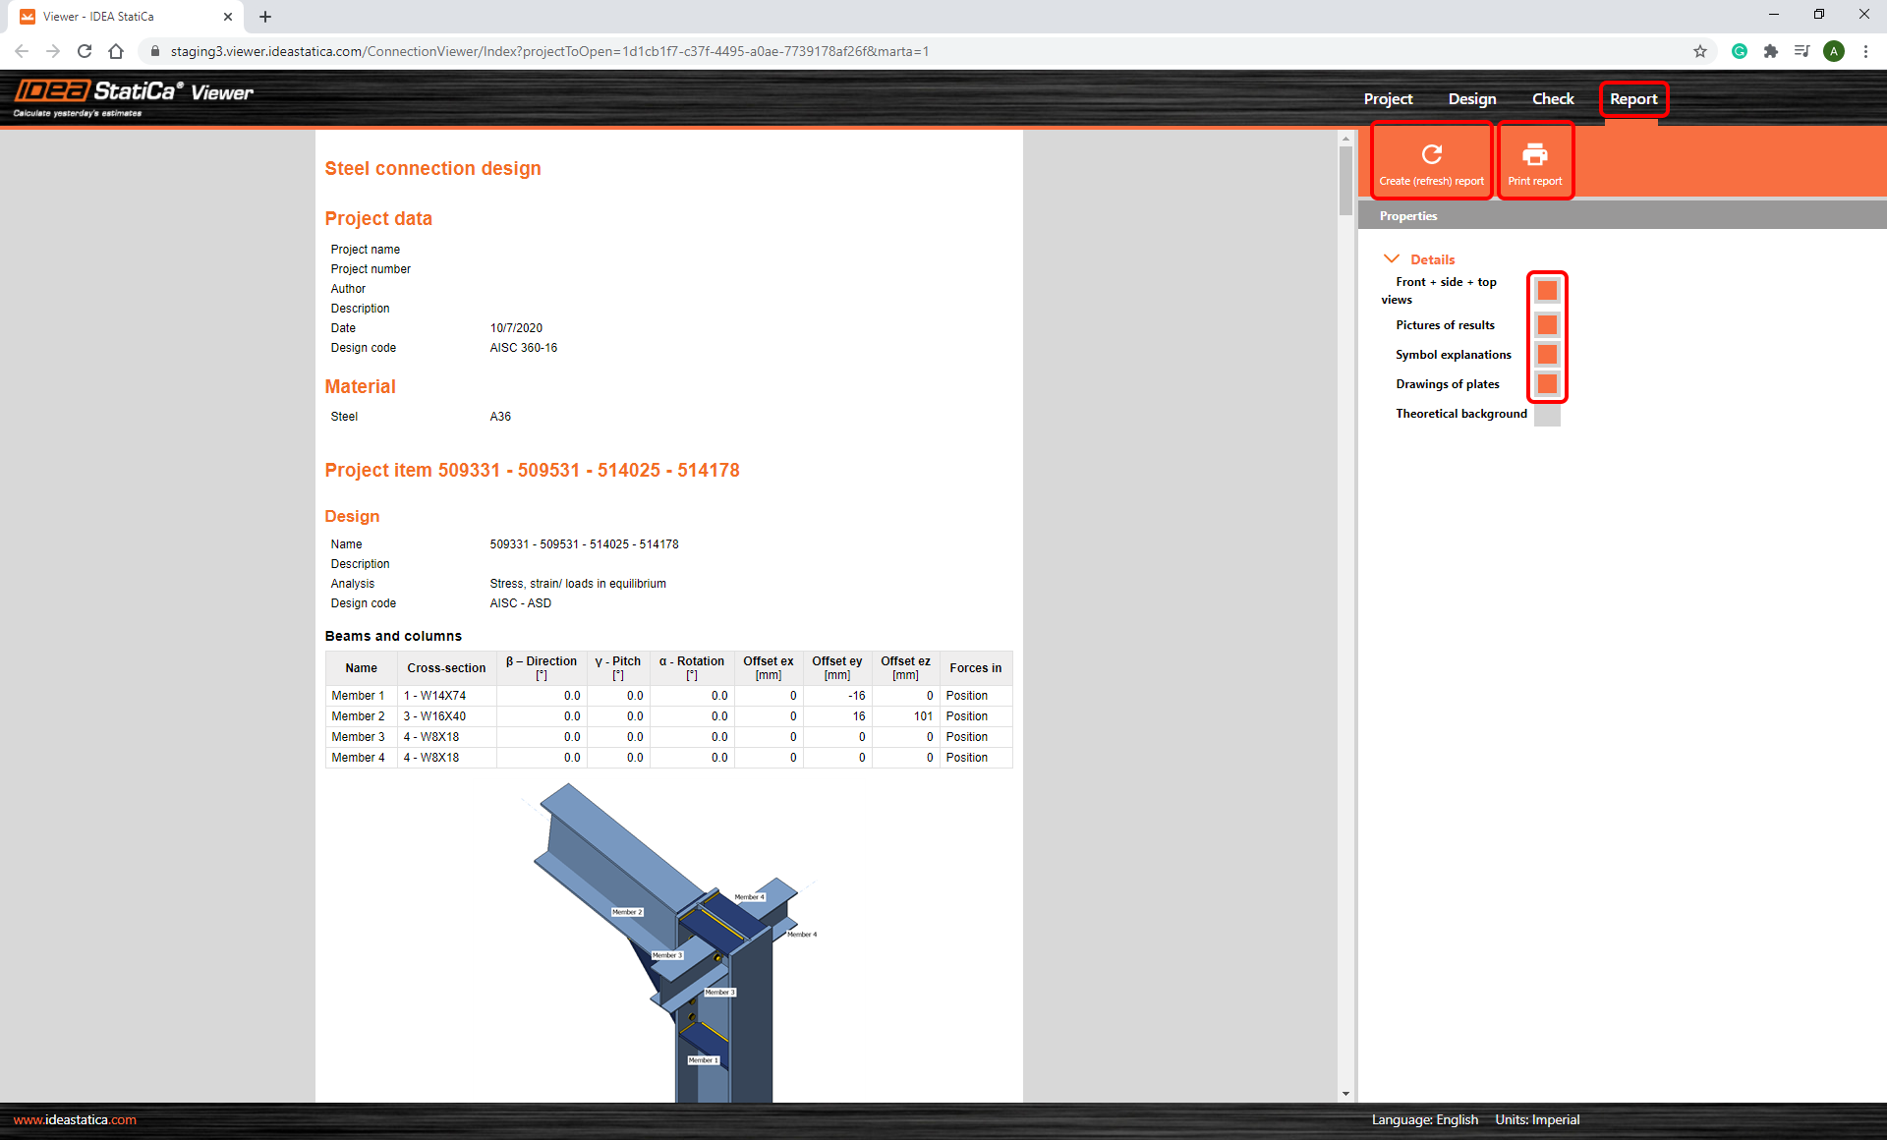1887x1140 pixels.
Task: Collapse the Details section chevron
Action: (x=1392, y=259)
